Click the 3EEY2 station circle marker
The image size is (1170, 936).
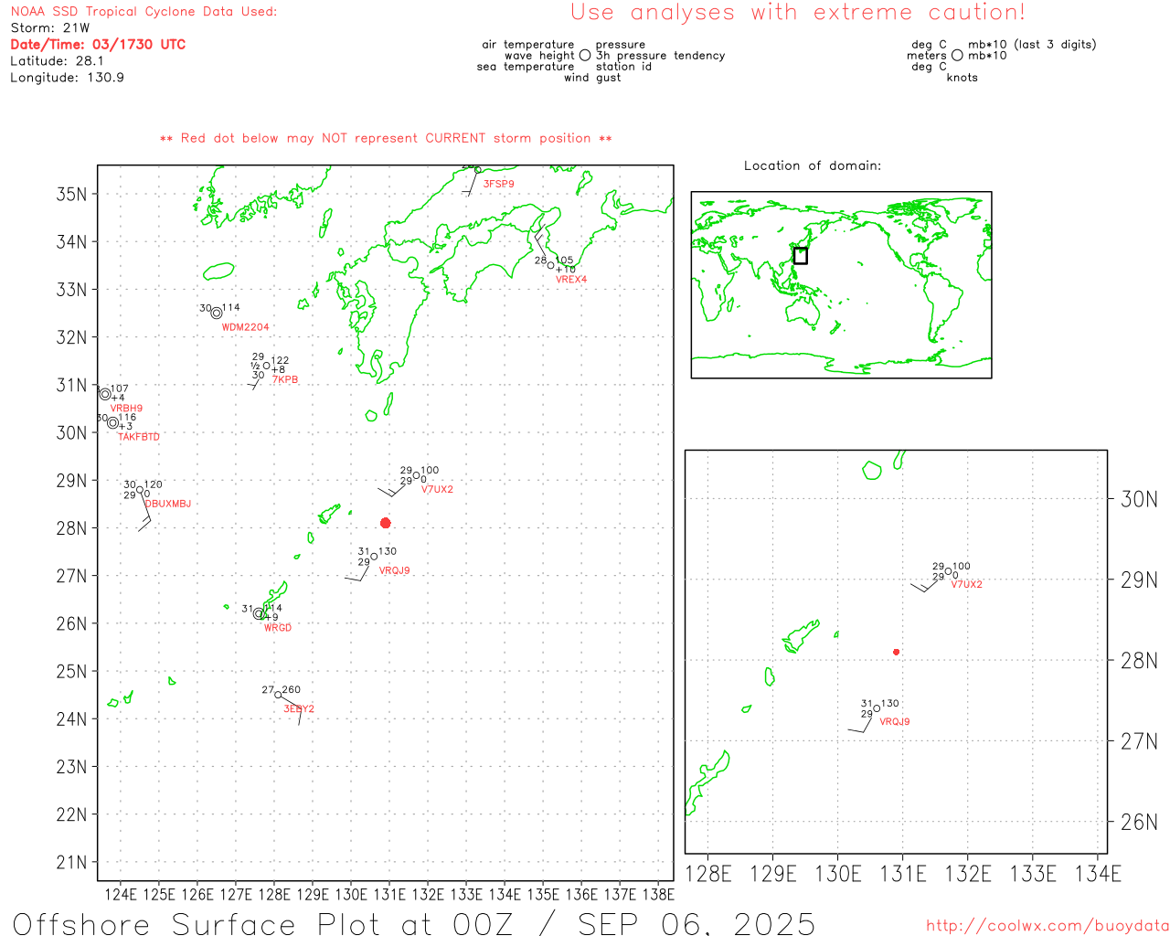click(279, 695)
